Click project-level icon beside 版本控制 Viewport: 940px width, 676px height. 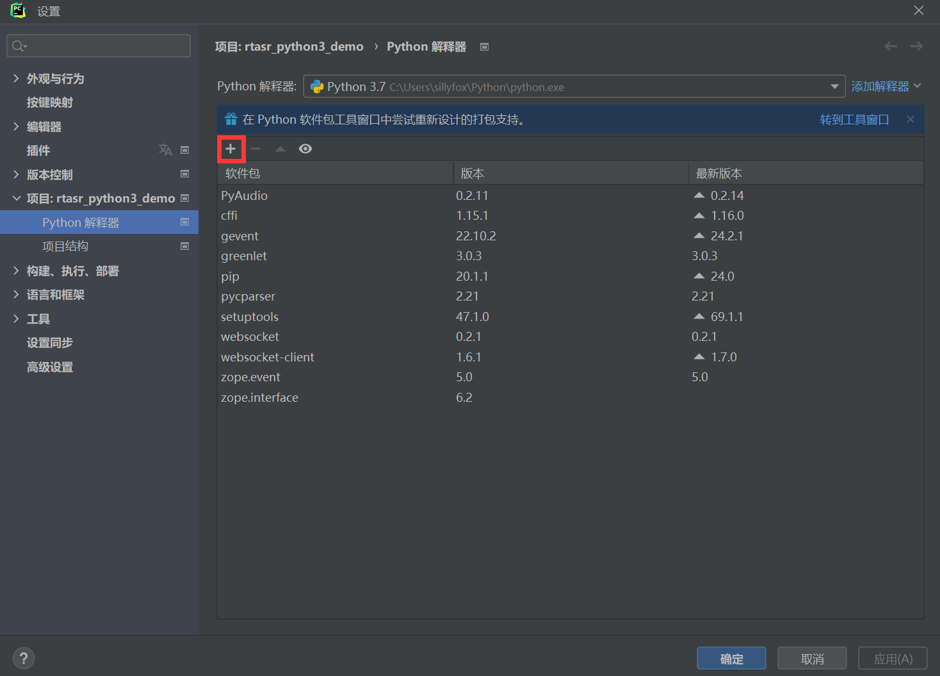(x=184, y=174)
